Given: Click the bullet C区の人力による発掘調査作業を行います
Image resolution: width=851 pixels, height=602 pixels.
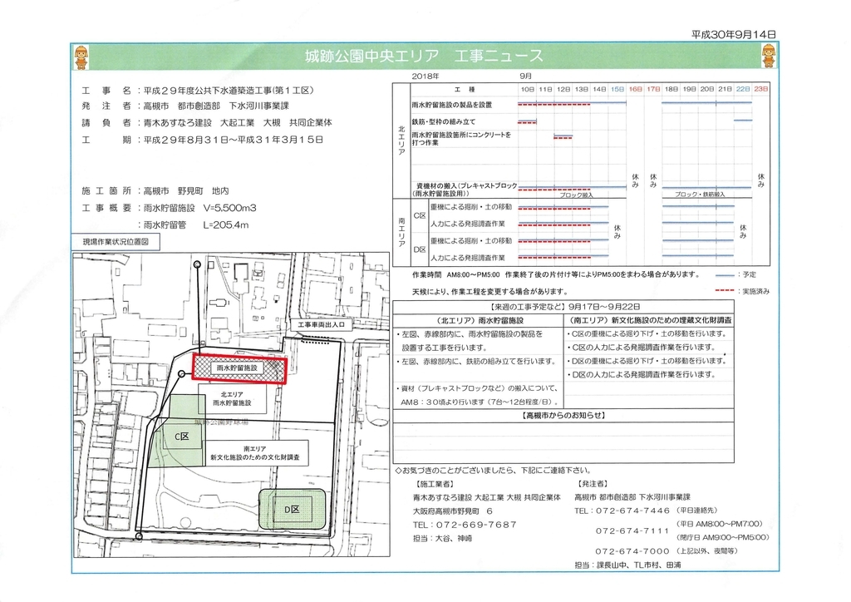Looking at the screenshot, I should coord(642,348).
